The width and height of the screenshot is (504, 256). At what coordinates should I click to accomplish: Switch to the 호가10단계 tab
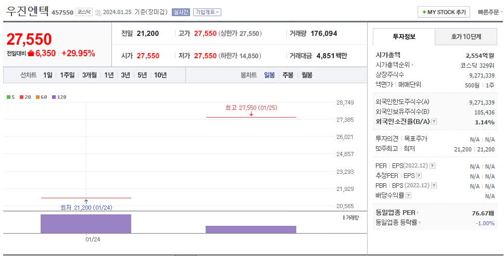466,36
